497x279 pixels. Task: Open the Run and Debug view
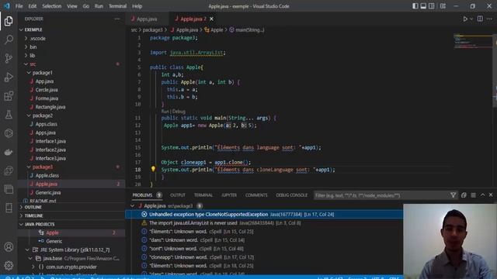(x=9, y=77)
